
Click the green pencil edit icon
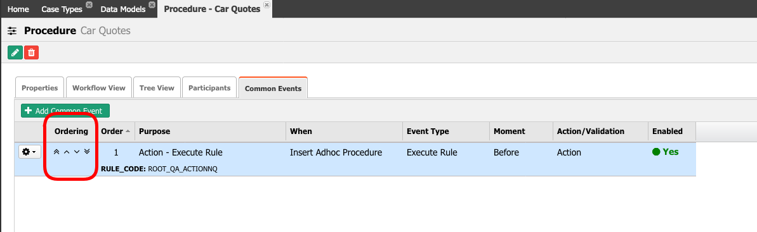pos(15,52)
